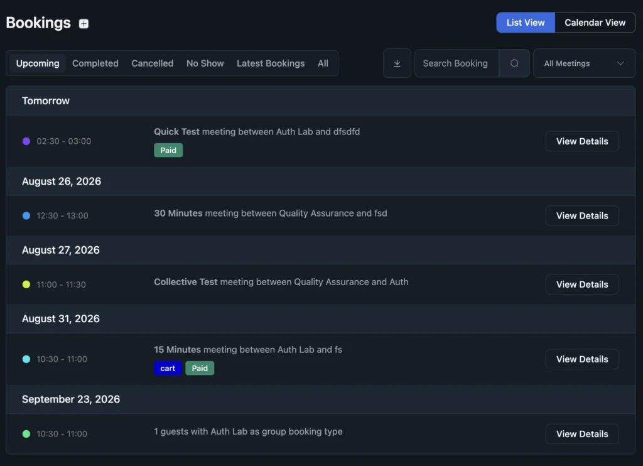Viewport: 643px width, 466px height.
Task: Click the 15 Minutes meeting title text
Action: point(248,349)
